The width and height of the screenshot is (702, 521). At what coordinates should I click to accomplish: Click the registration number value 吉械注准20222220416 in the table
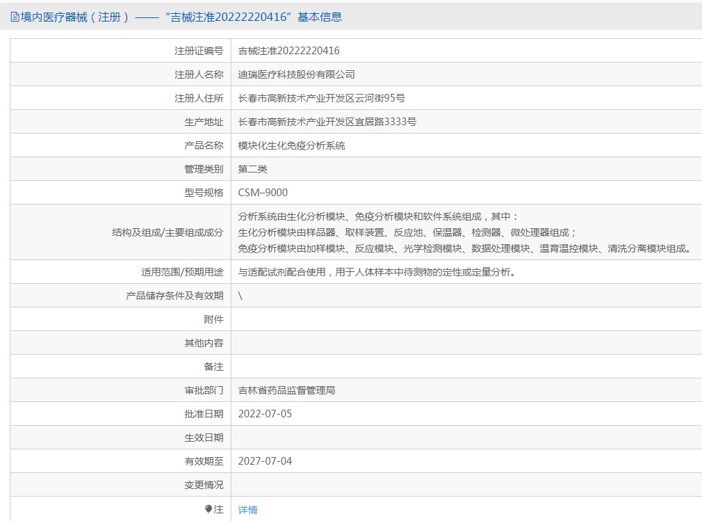(288, 51)
